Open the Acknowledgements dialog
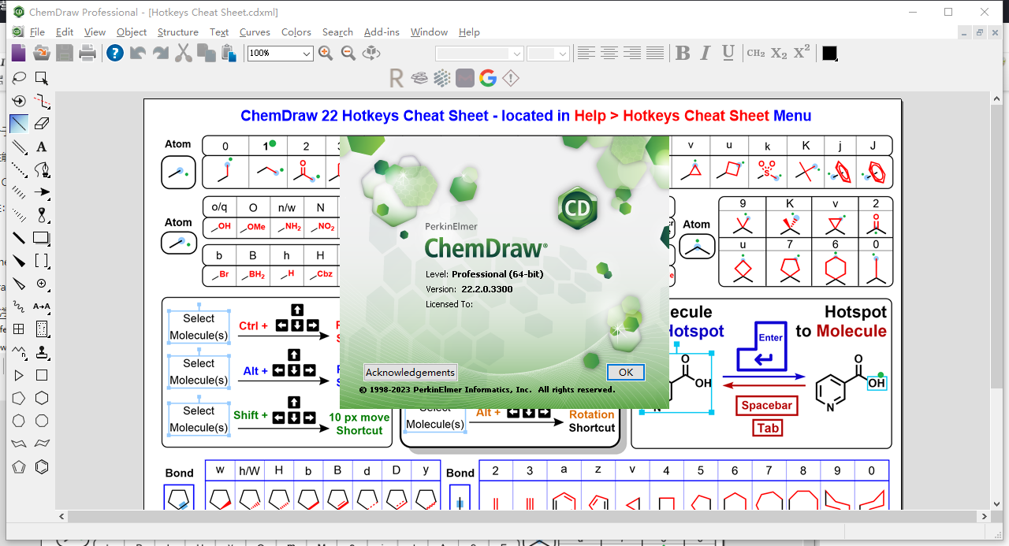Viewport: 1009px width, 546px height. point(410,372)
